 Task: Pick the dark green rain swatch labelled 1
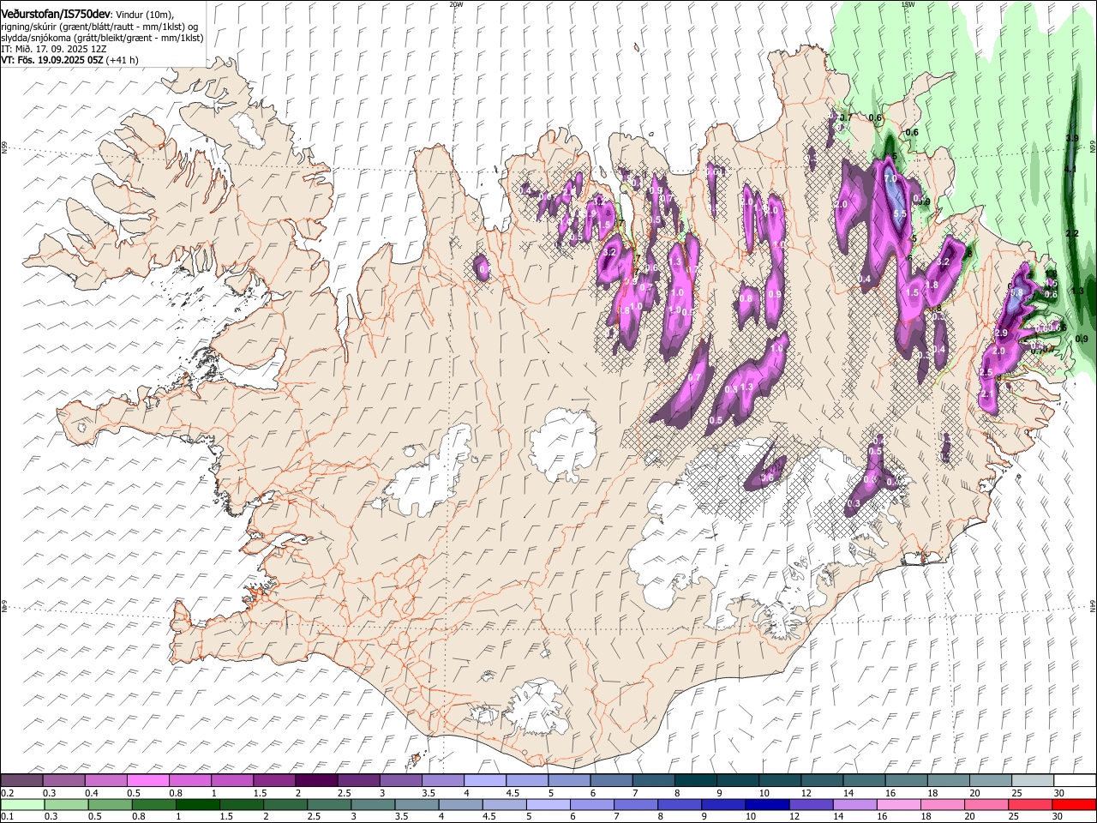coord(197,805)
